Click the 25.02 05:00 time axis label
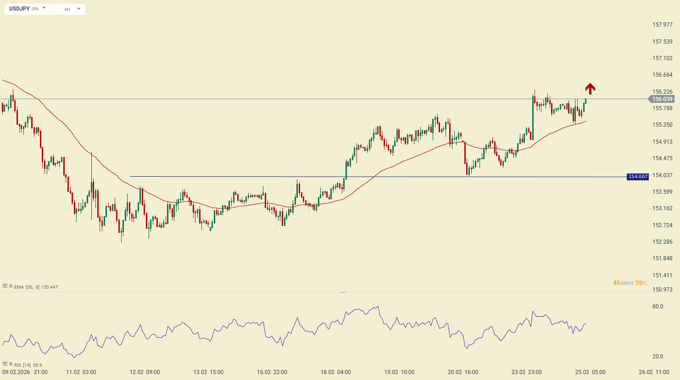 click(x=590, y=372)
